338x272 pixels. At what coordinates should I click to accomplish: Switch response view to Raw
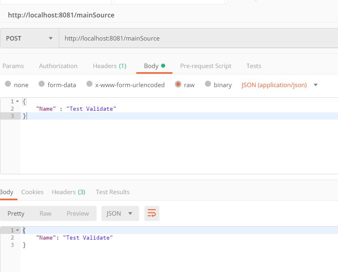coord(45,214)
